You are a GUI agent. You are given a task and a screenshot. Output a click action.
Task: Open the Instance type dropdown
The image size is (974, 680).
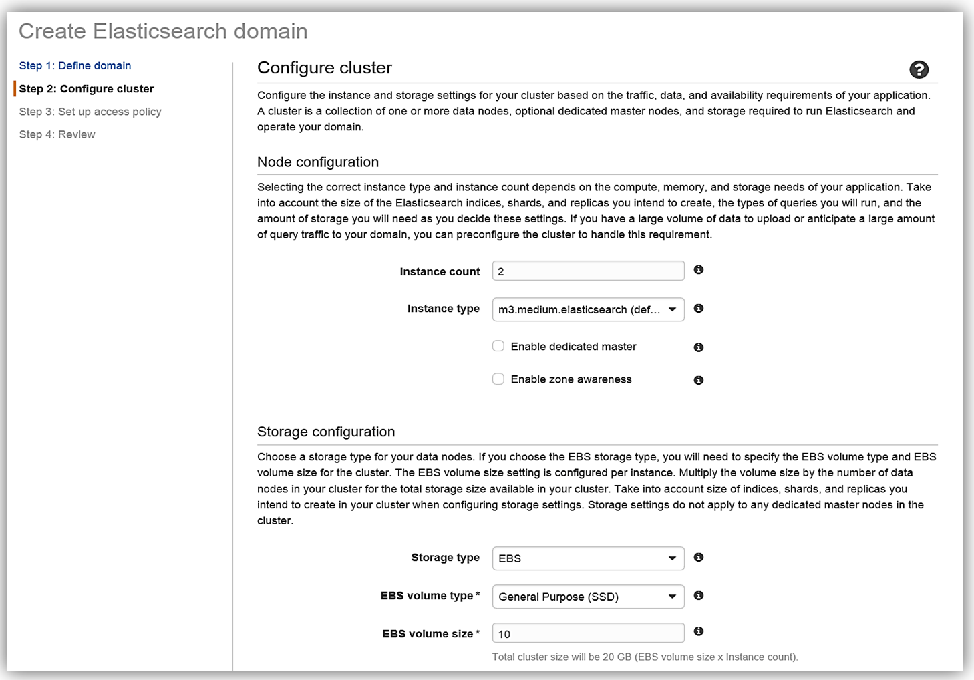click(x=588, y=309)
